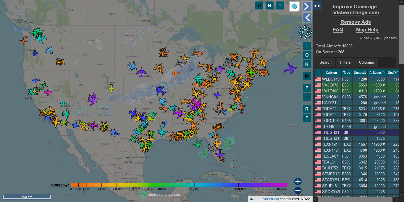Image resolution: width=404 pixels, height=202 pixels.
Task: Select the TAUNT52 aircraft row
Action: (x=357, y=168)
